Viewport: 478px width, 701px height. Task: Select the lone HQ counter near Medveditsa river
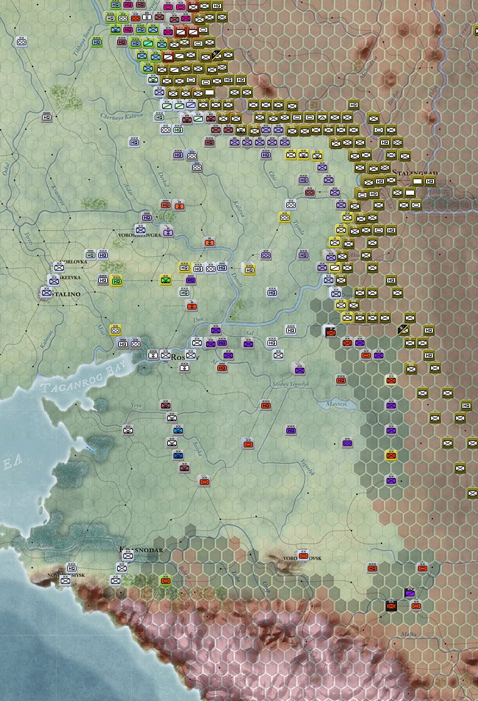pos(354,105)
